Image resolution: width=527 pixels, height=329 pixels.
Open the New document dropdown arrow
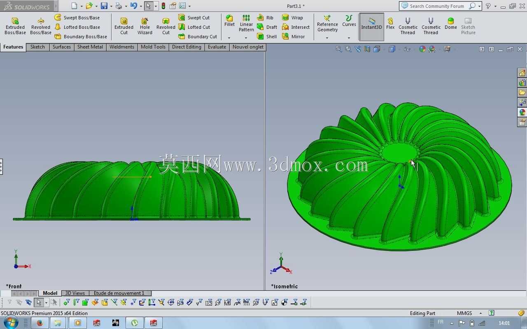click(82, 6)
